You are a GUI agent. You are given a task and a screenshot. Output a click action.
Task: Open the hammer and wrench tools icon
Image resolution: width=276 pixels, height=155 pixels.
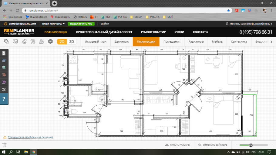click(33, 41)
